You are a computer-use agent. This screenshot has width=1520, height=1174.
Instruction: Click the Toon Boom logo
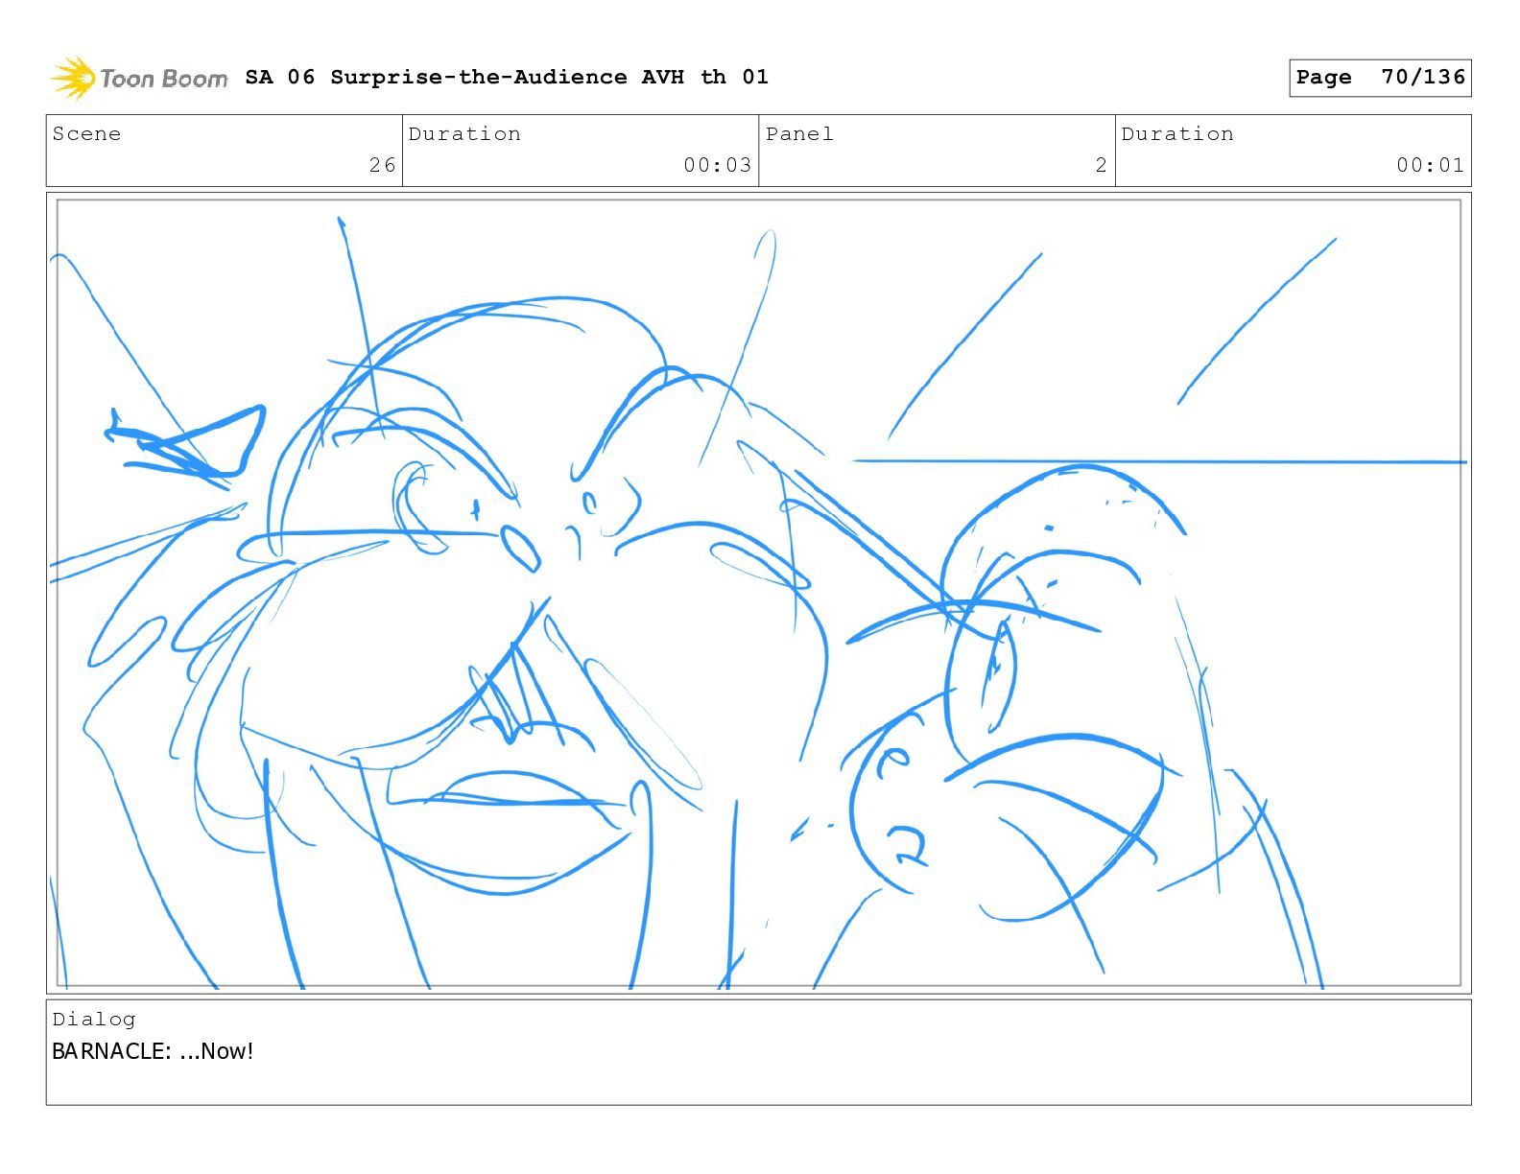(139, 78)
